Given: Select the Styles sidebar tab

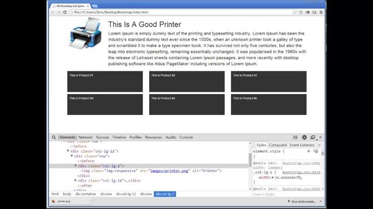Looking at the screenshot, I should click(x=261, y=145).
